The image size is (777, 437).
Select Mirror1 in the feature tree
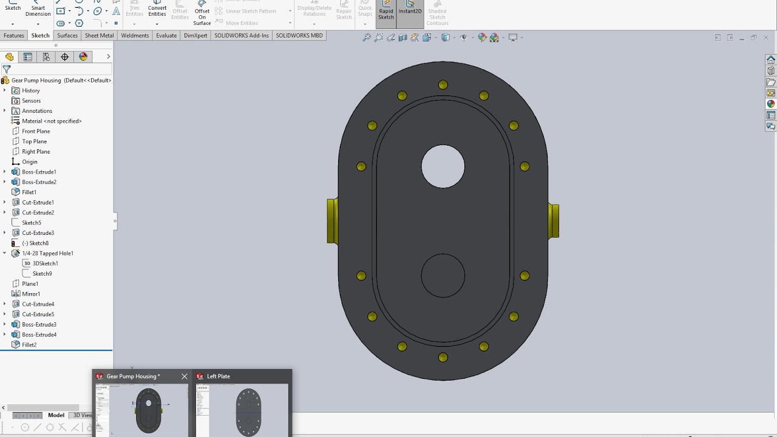coord(31,294)
